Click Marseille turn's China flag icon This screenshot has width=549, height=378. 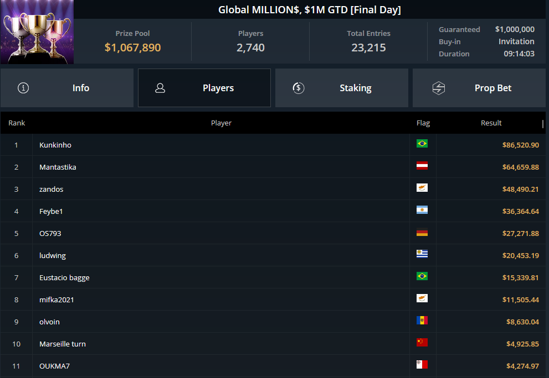click(x=422, y=343)
